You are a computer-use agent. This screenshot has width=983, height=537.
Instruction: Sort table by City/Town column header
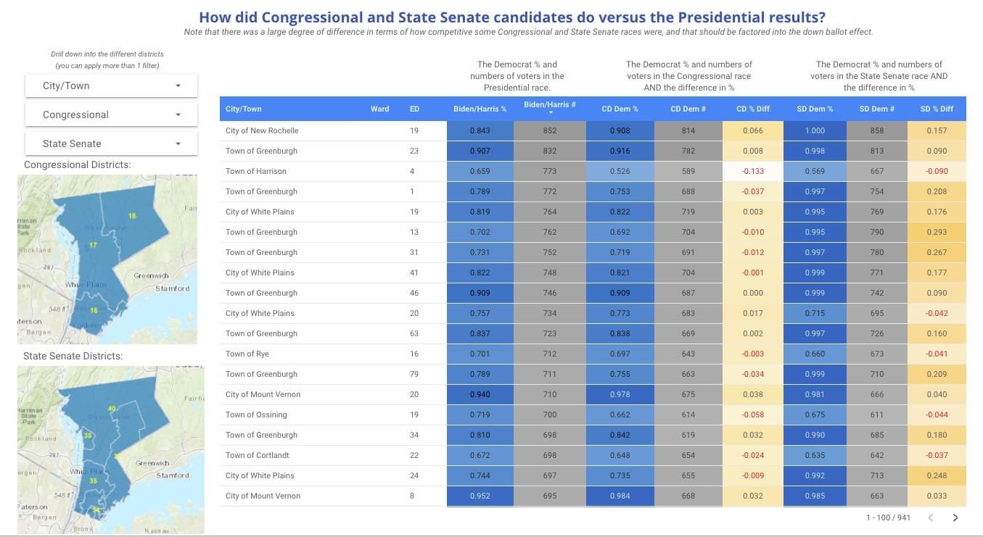244,109
